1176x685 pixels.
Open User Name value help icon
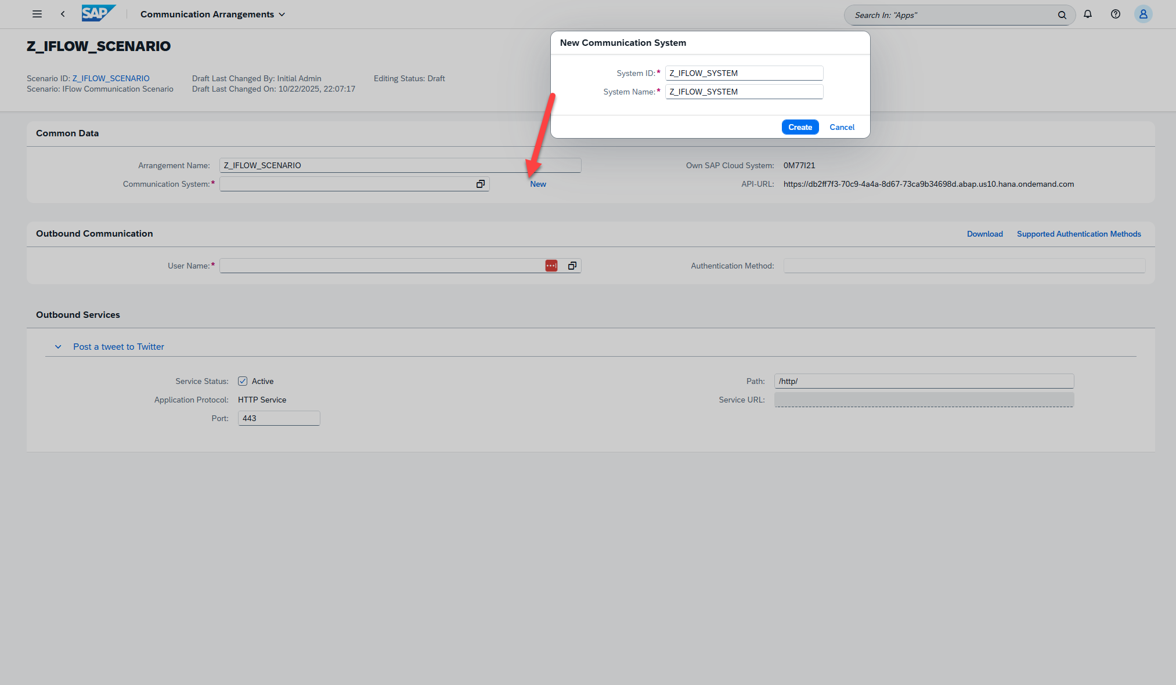coord(572,266)
